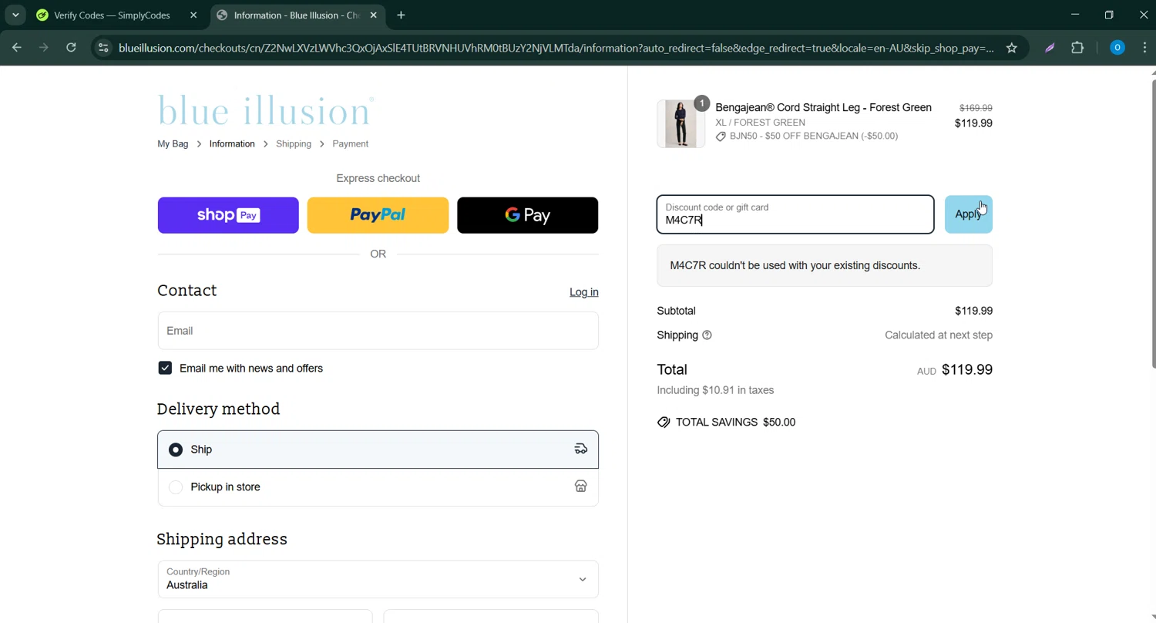Close the Verify Codes SimplyCodes tab
Image resolution: width=1156 pixels, height=623 pixels.
[193, 15]
